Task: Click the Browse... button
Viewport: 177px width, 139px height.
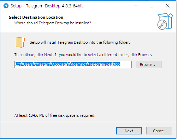Action: pos(148,65)
